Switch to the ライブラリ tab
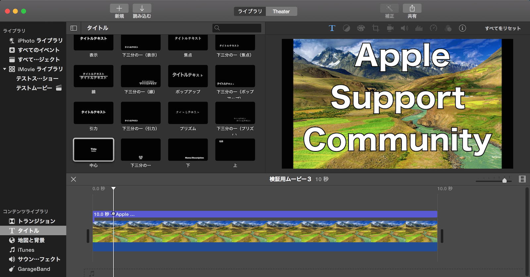The width and height of the screenshot is (530, 277). point(250,11)
